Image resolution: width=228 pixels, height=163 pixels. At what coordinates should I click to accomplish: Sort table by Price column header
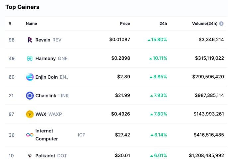pyautogui.click(x=125, y=24)
